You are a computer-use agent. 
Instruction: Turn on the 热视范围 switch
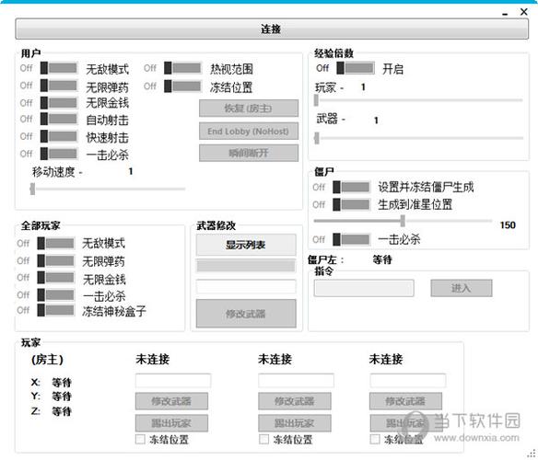[183, 68]
